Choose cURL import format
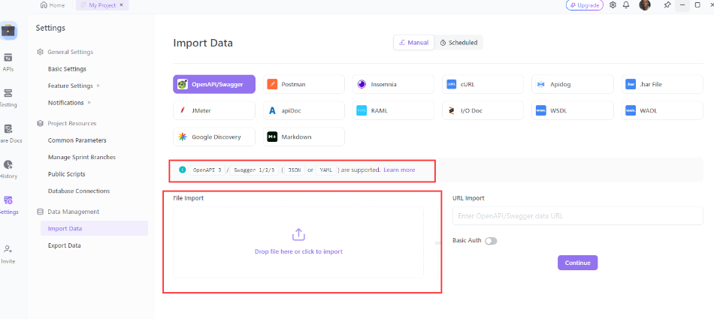Screen dimensions: 714x319 [483, 84]
